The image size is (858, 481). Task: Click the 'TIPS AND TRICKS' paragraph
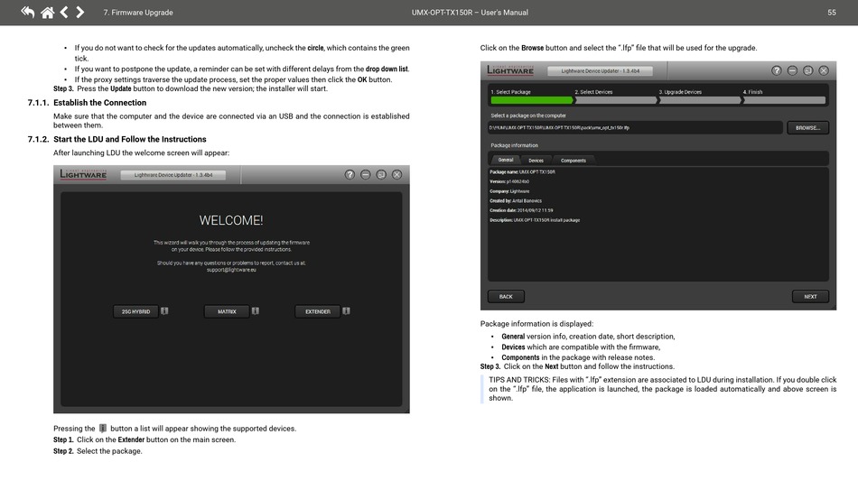point(662,389)
